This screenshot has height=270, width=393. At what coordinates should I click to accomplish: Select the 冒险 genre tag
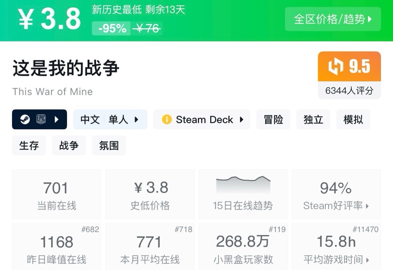coord(273,119)
